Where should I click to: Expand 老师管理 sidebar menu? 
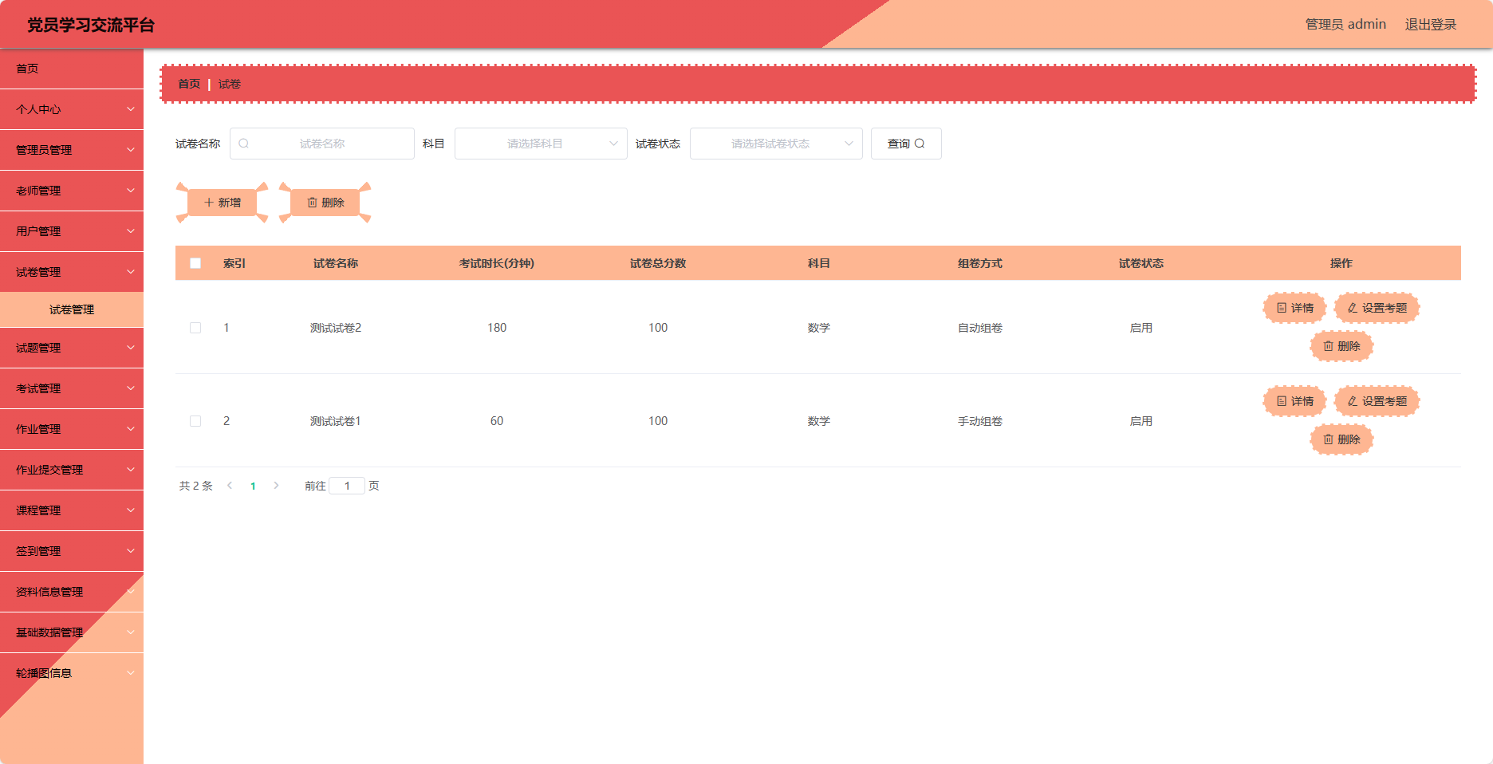pyautogui.click(x=72, y=191)
